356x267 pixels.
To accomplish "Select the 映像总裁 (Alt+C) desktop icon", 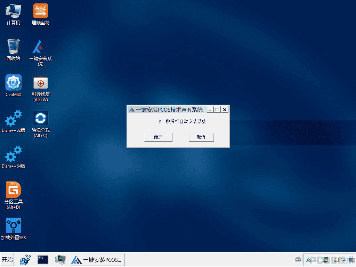I will [x=41, y=124].
